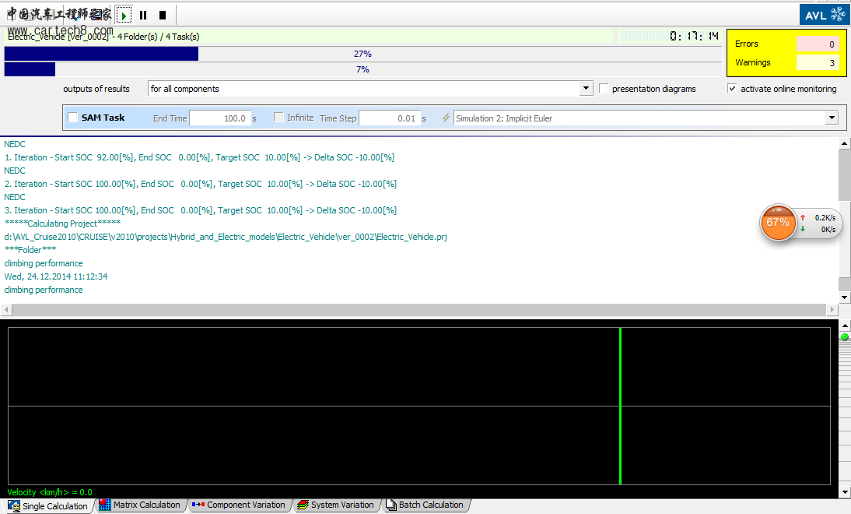The height and width of the screenshot is (514, 851).
Task: Click the Batch Calculation tab icon
Action: pyautogui.click(x=390, y=505)
